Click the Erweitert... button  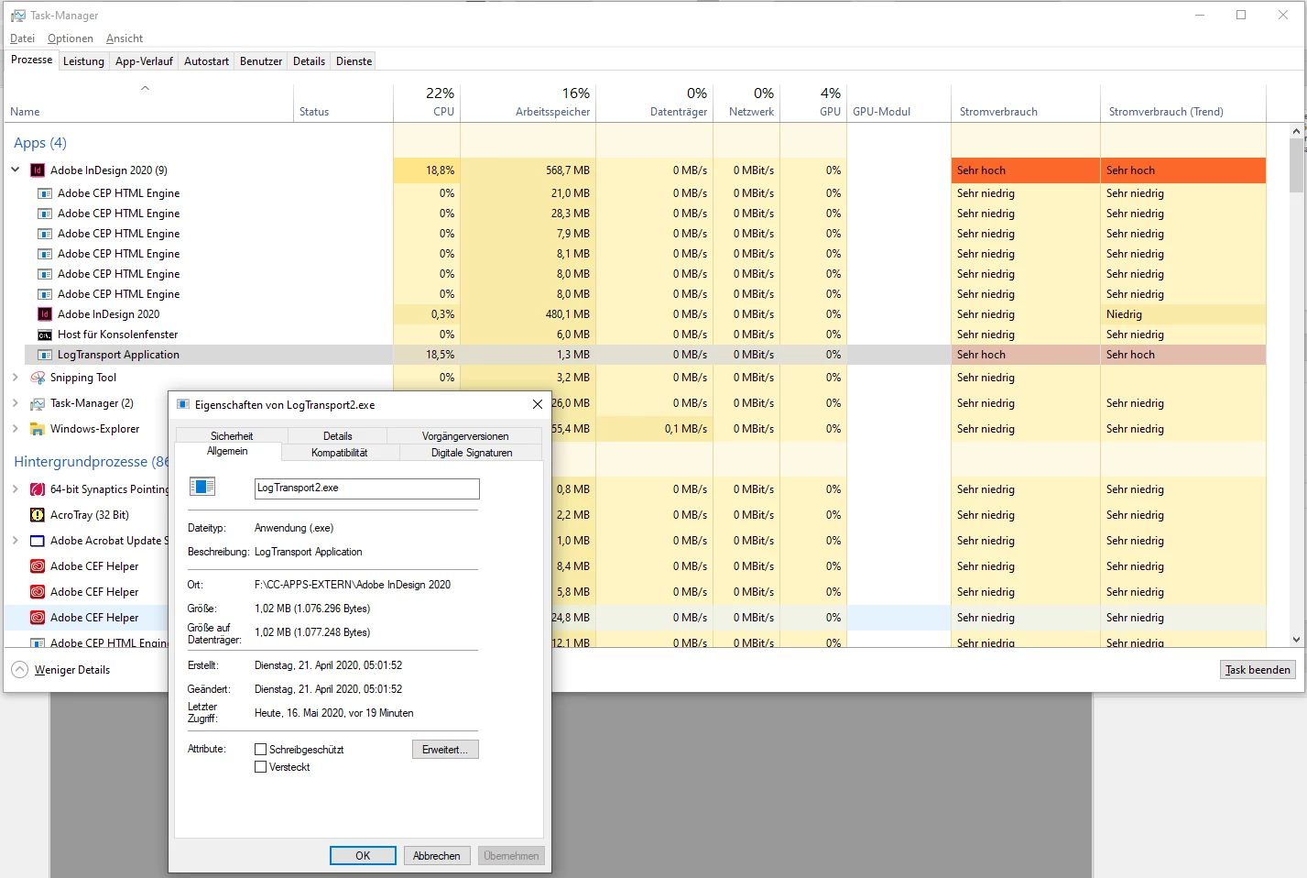[x=445, y=750]
